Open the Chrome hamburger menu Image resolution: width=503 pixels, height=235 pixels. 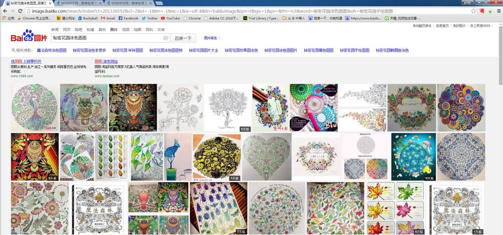(497, 11)
